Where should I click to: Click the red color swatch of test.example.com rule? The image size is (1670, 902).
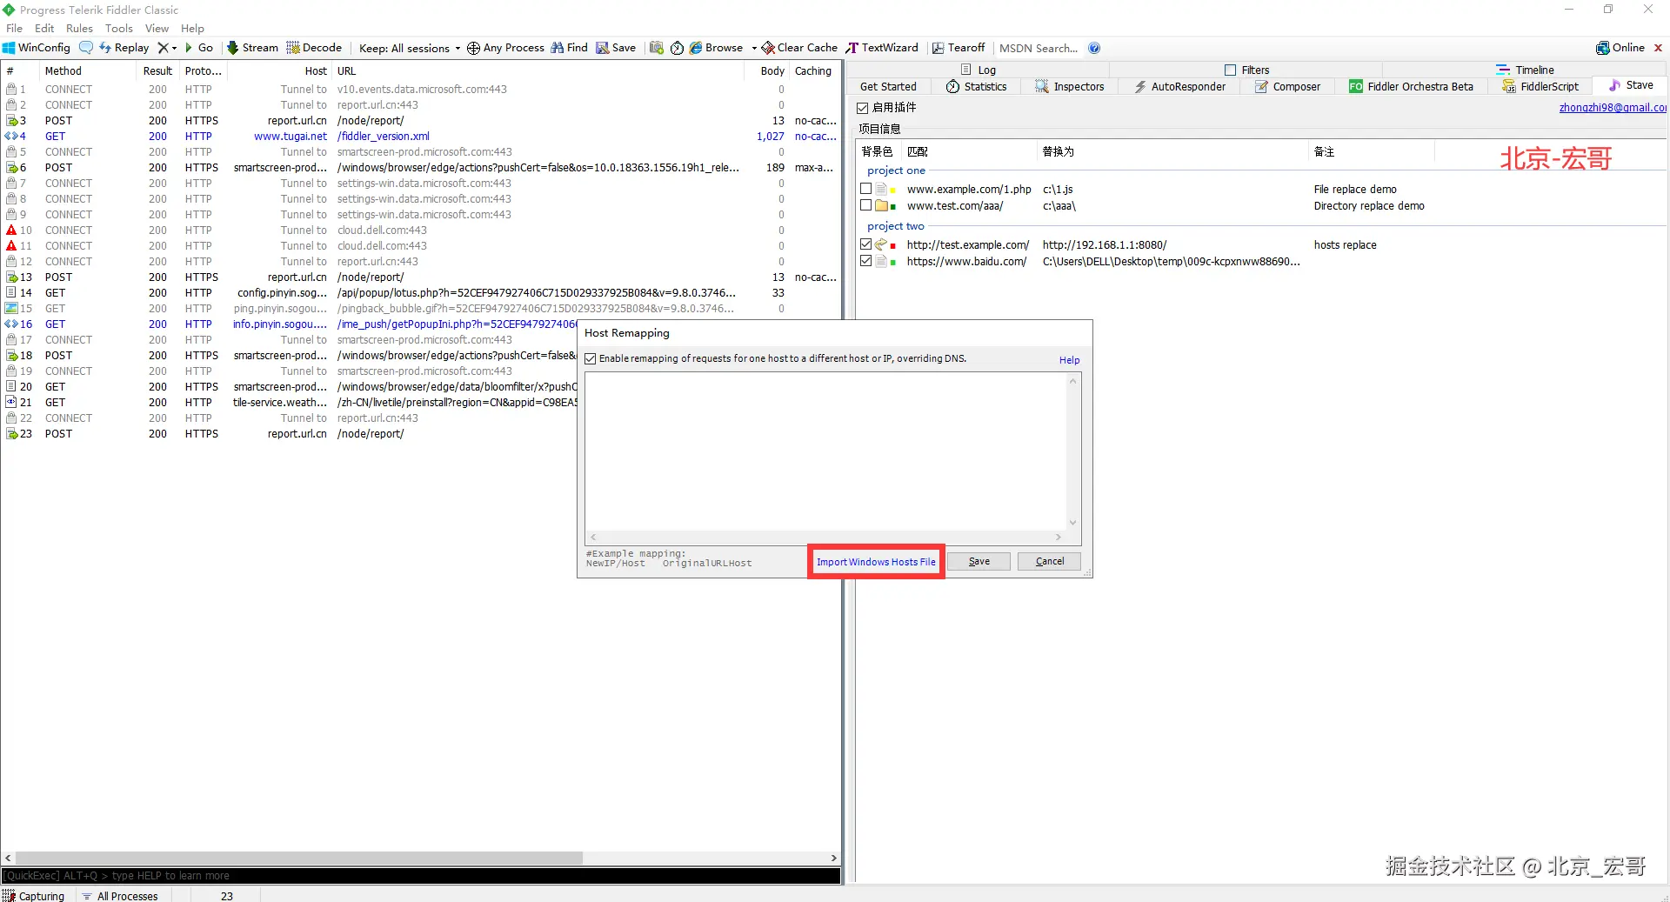point(893,246)
